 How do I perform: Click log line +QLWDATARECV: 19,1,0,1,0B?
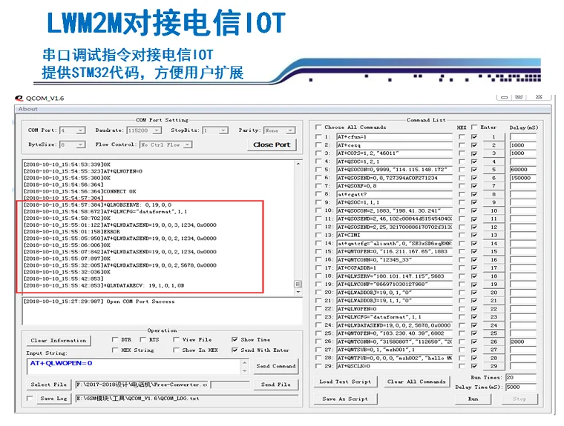(104, 285)
